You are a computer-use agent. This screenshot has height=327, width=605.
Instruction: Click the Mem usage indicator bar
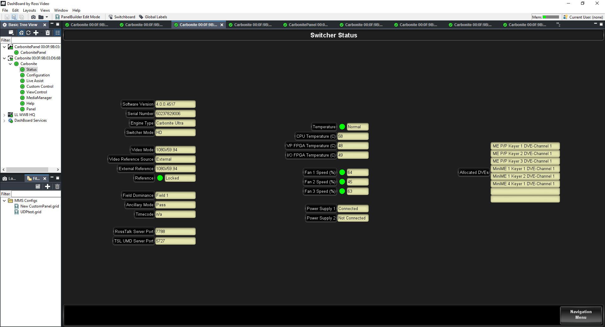click(551, 17)
